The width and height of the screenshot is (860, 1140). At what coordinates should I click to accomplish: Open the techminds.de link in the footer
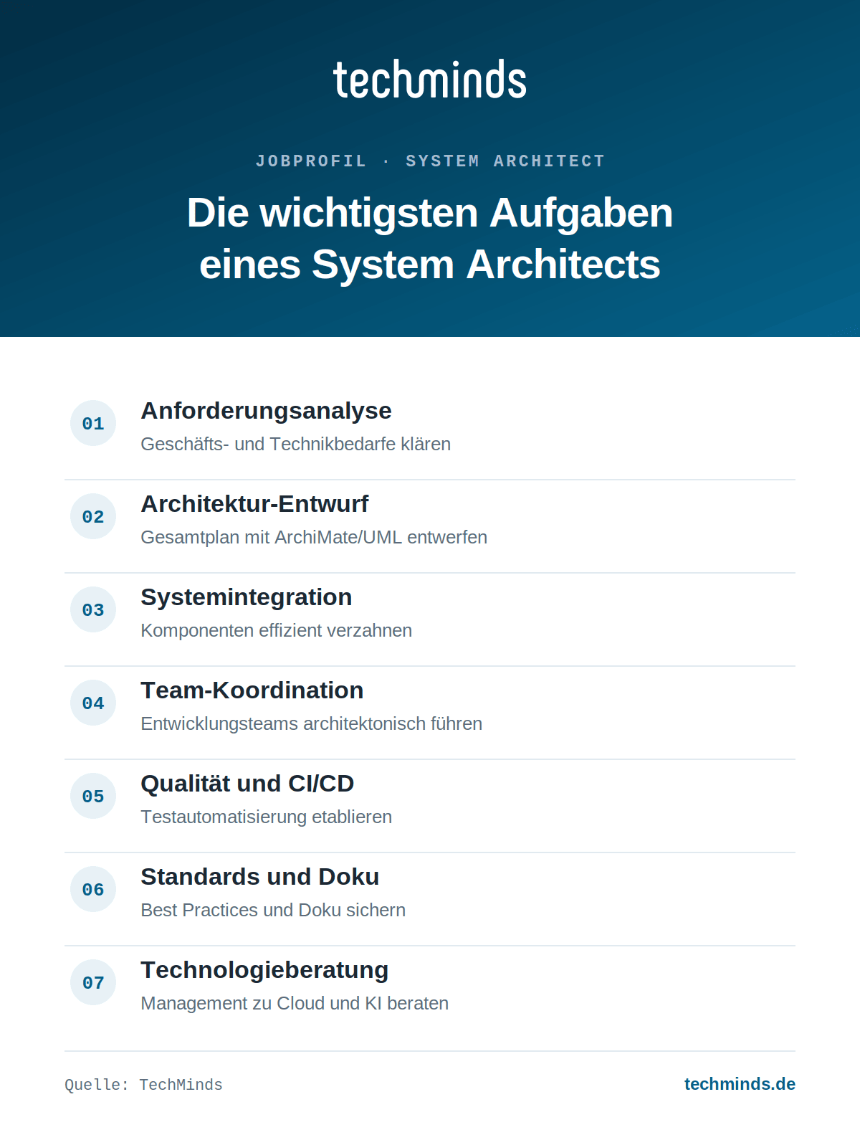740,1084
